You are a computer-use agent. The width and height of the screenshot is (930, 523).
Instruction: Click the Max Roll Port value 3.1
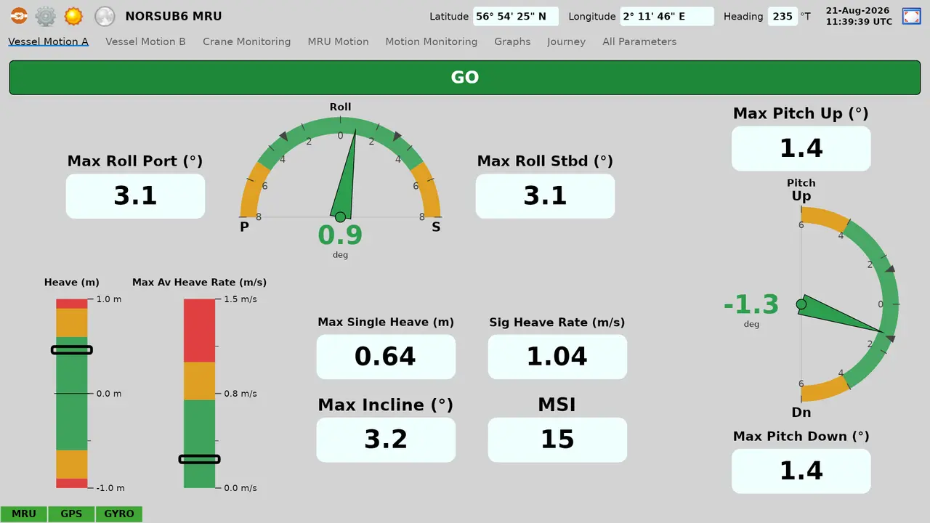[x=136, y=196]
